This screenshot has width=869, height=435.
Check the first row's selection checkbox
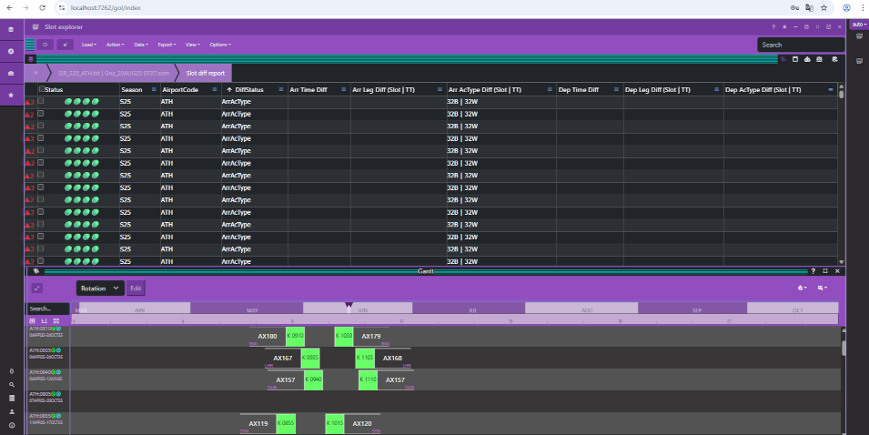[40, 101]
